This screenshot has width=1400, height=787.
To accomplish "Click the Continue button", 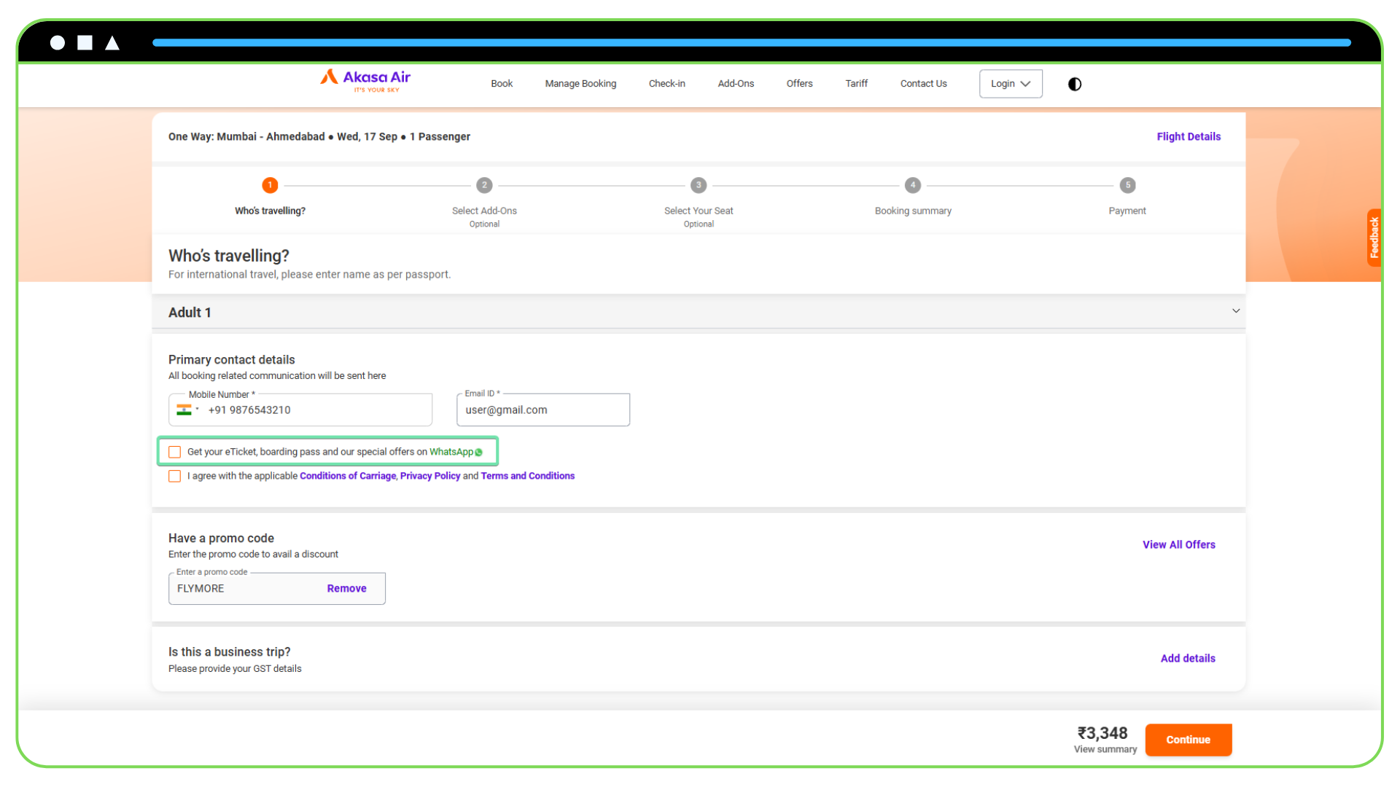I will tap(1188, 739).
